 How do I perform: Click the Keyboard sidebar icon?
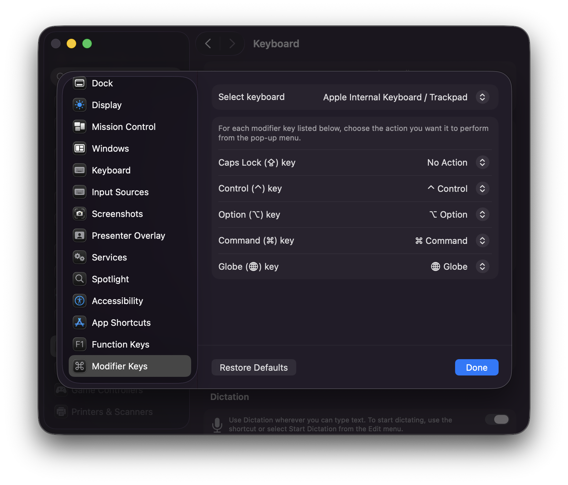(x=80, y=170)
